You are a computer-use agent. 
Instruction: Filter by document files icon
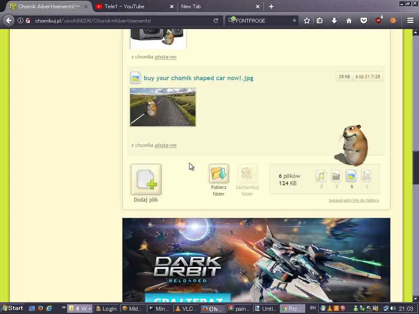pyautogui.click(x=366, y=176)
